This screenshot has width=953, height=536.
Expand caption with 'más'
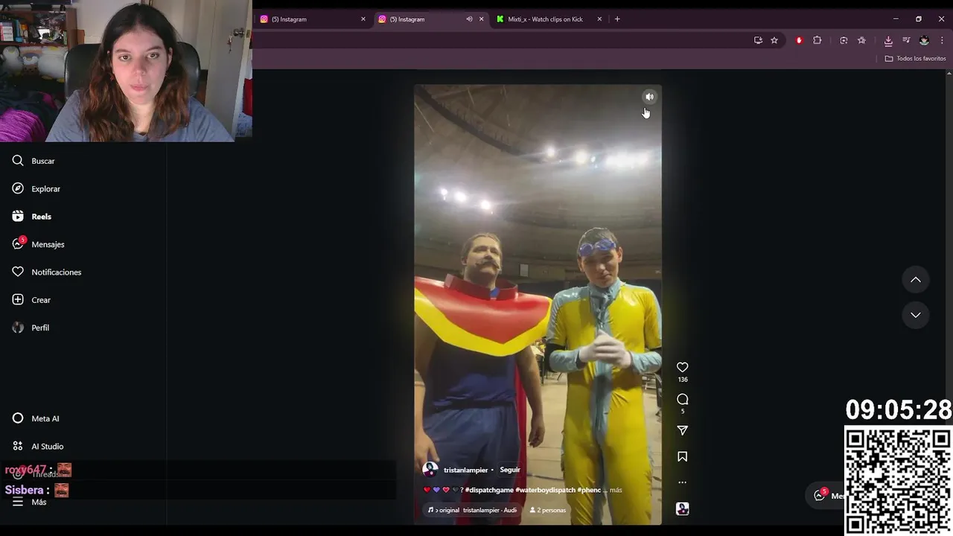616,490
